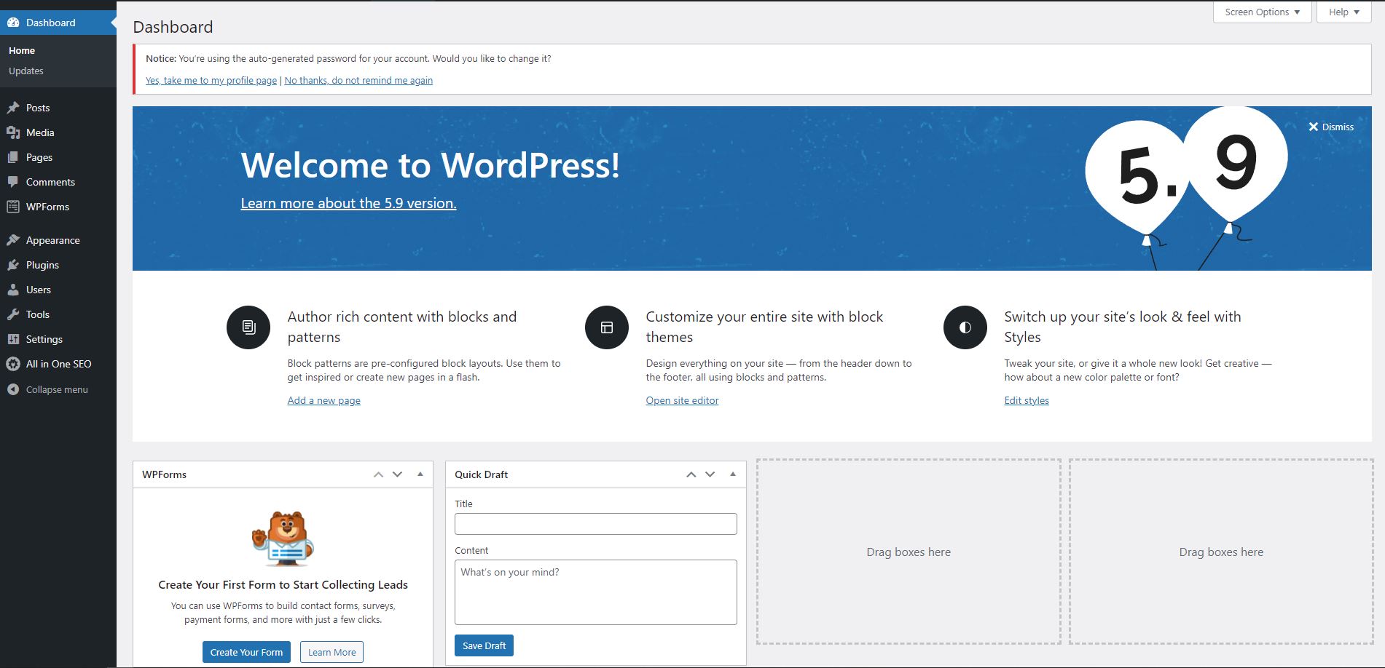Collapse the Quick Draft widget panel
Screen dimensions: 1385x668
733,474
